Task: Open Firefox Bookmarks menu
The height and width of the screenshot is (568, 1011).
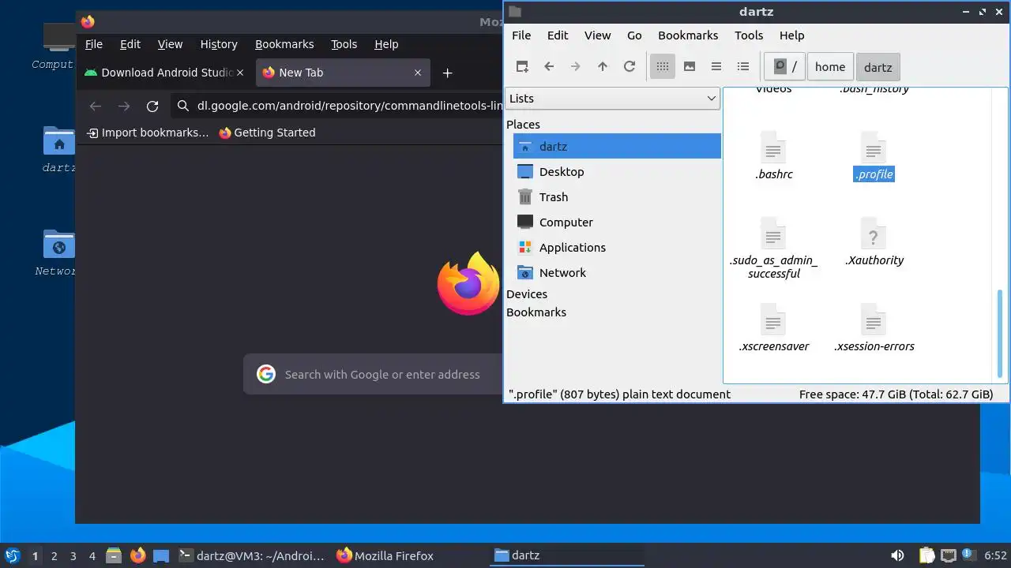Action: click(x=284, y=44)
